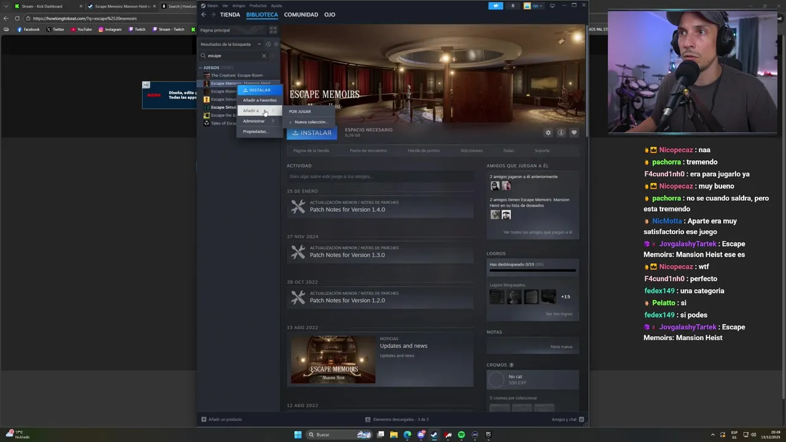Open Steam notifications bell
Image resolution: width=786 pixels, height=442 pixels.
(x=513, y=6)
